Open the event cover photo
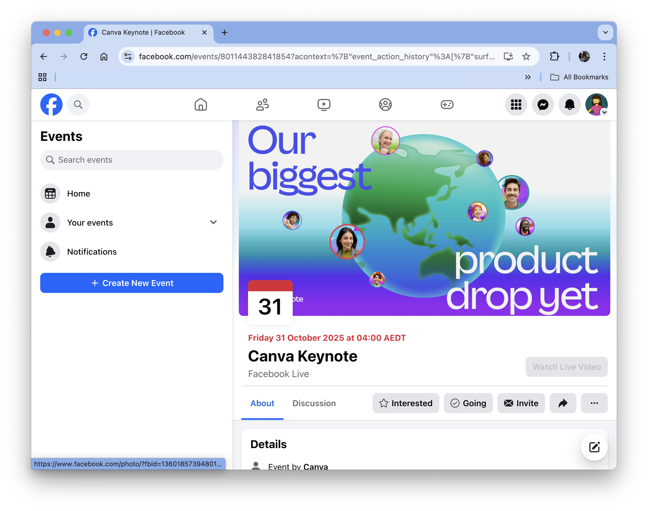This screenshot has width=648, height=511. [425, 218]
